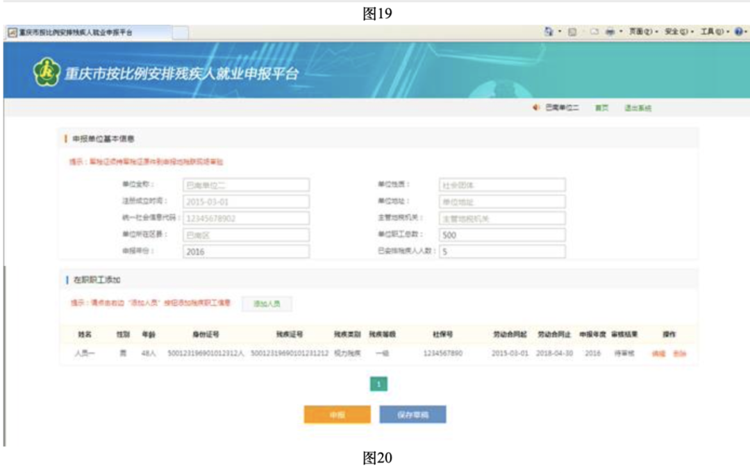This screenshot has width=750, height=473.
Task: Open the blue help question mark icon
Action: 737,32
